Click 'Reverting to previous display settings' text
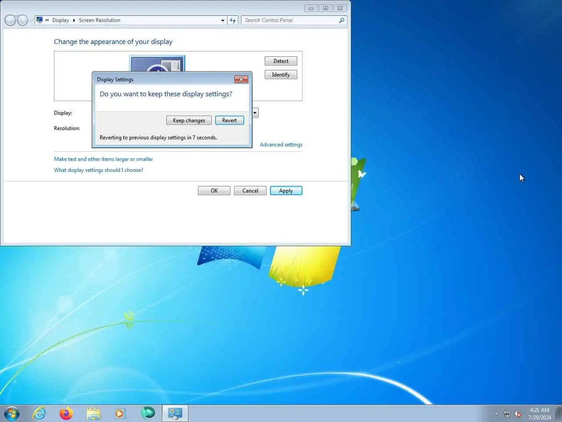Viewport: 562px width, 422px height. [x=158, y=138]
